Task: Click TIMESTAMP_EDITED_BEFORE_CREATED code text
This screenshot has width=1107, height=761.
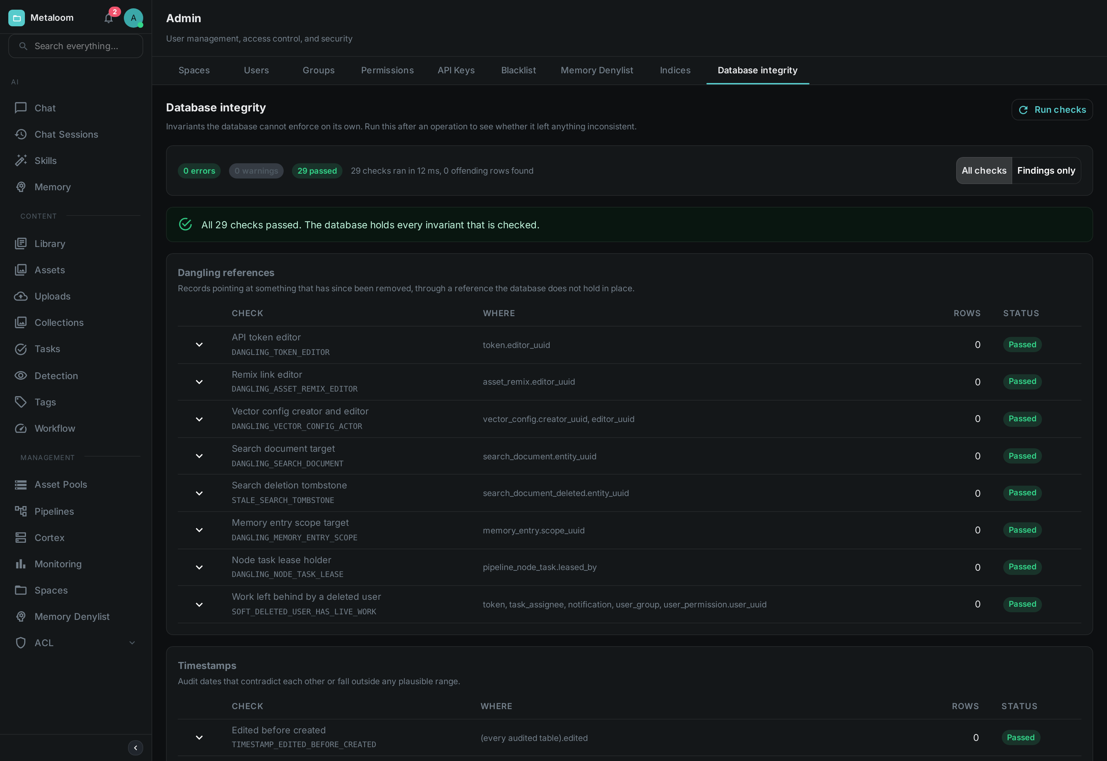Action: pyautogui.click(x=304, y=744)
